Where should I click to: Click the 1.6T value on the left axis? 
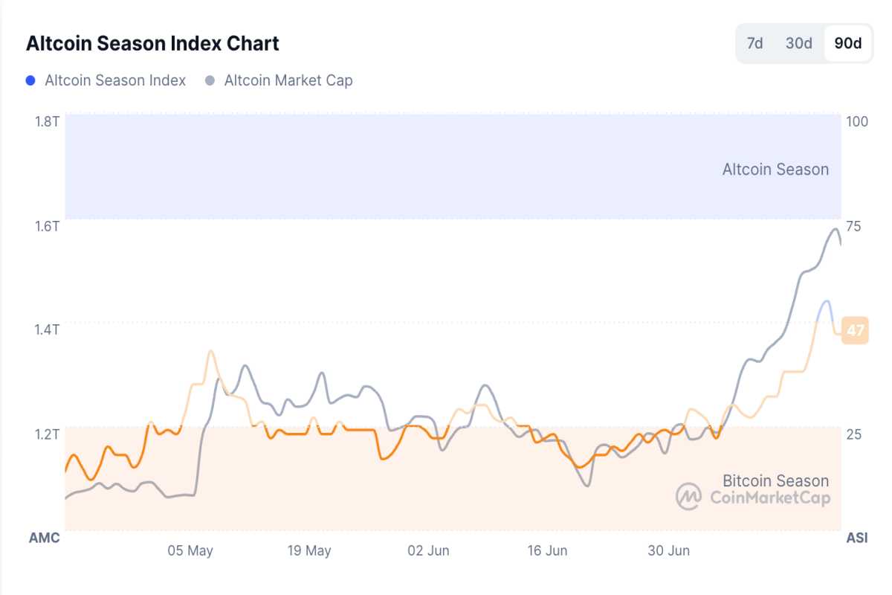pos(46,225)
